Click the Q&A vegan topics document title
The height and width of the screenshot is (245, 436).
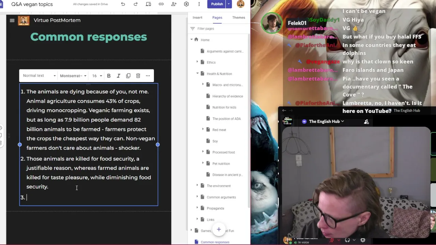(x=32, y=4)
